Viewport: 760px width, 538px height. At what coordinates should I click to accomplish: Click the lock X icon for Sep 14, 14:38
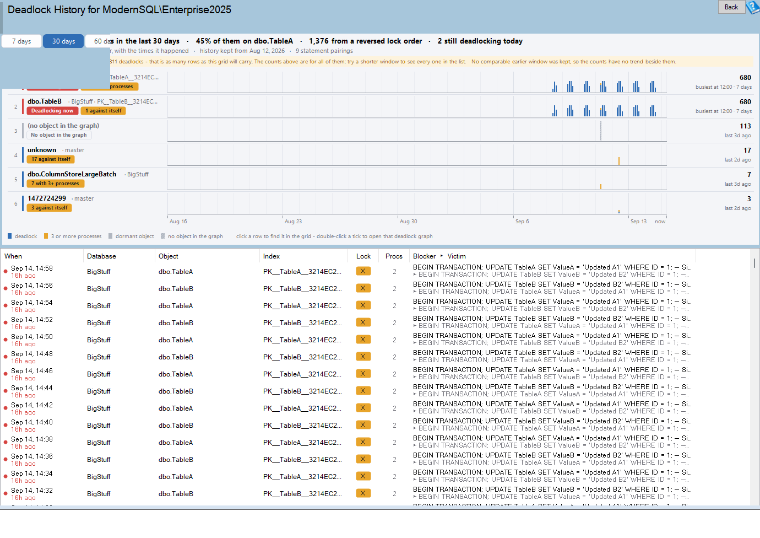click(x=363, y=442)
